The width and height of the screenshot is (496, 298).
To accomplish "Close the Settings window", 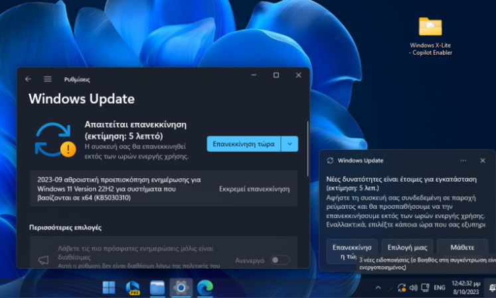I will (298, 75).
